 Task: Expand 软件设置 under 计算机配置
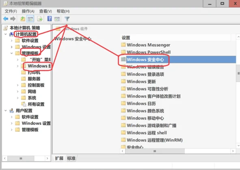[12, 41]
